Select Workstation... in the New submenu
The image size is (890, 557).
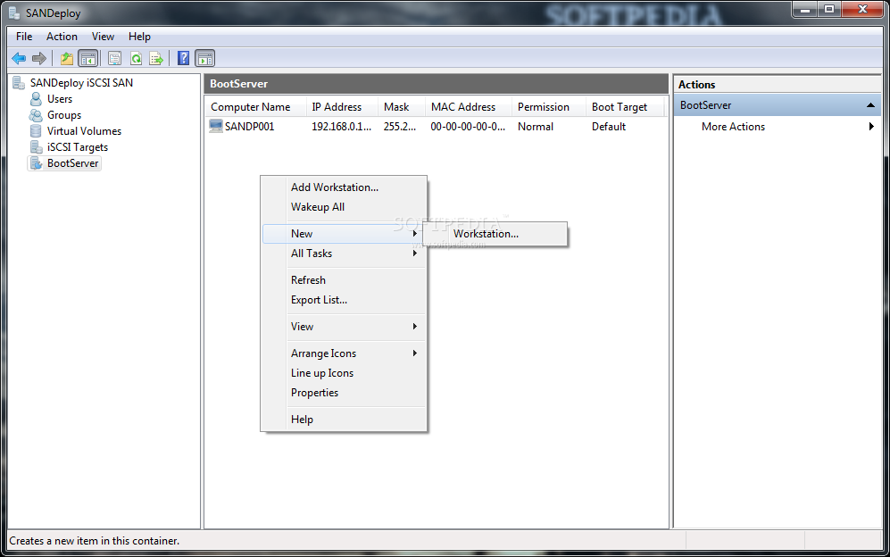pos(495,234)
